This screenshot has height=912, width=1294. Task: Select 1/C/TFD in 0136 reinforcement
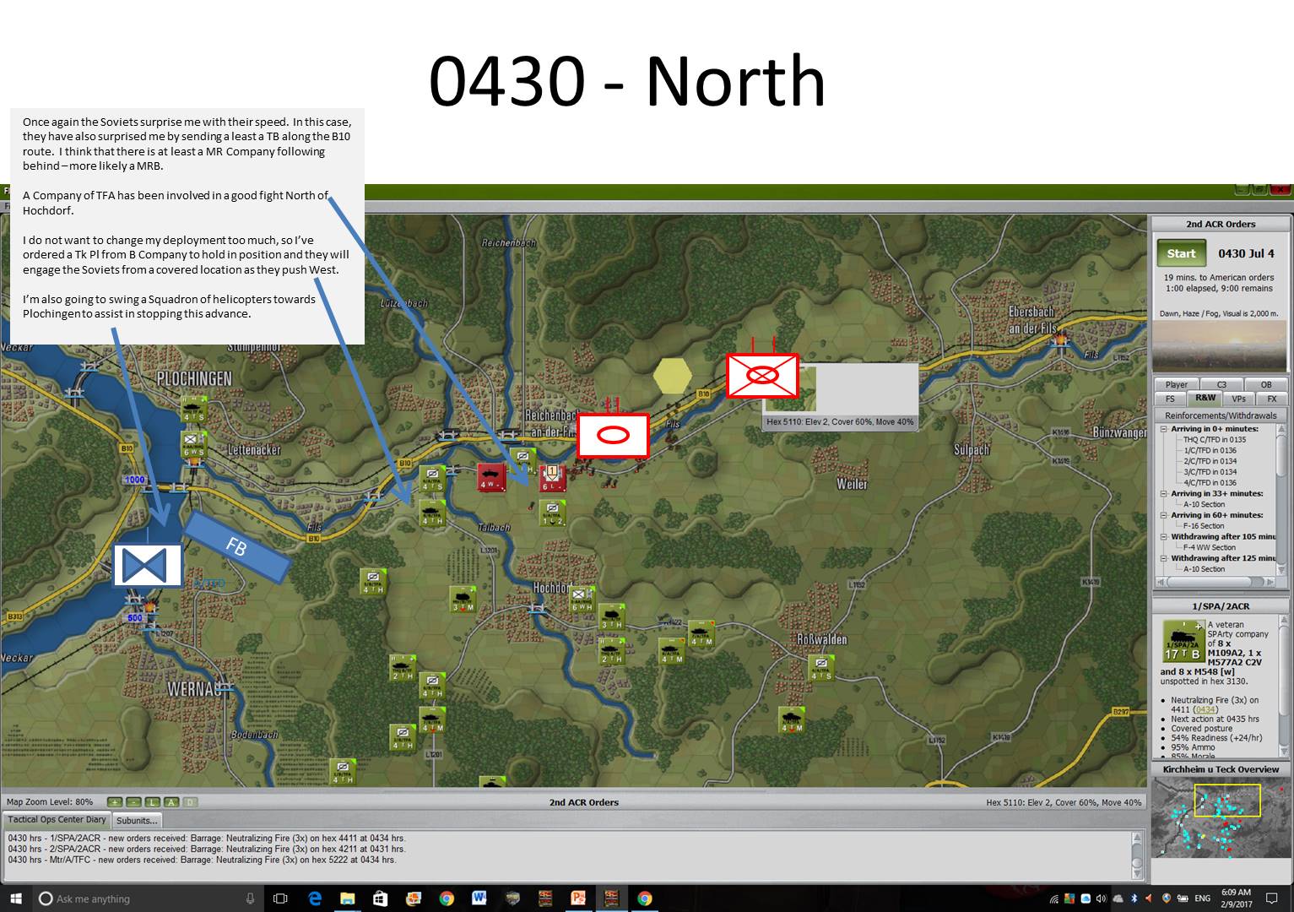tap(1210, 451)
